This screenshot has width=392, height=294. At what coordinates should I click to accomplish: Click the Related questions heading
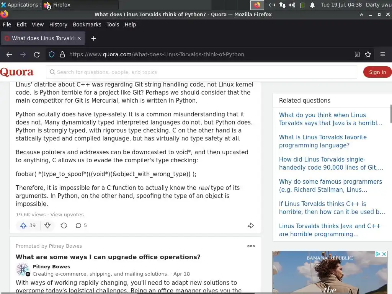point(304,101)
